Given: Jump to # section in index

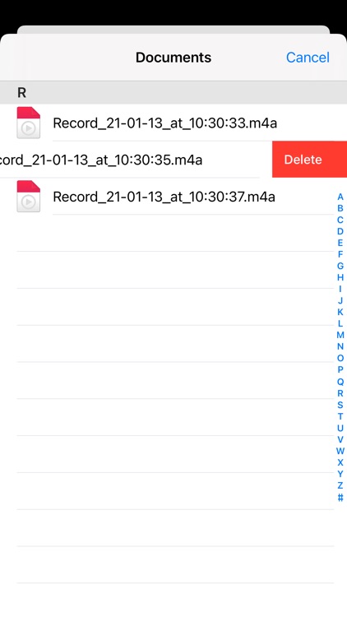Looking at the screenshot, I should pos(340,498).
